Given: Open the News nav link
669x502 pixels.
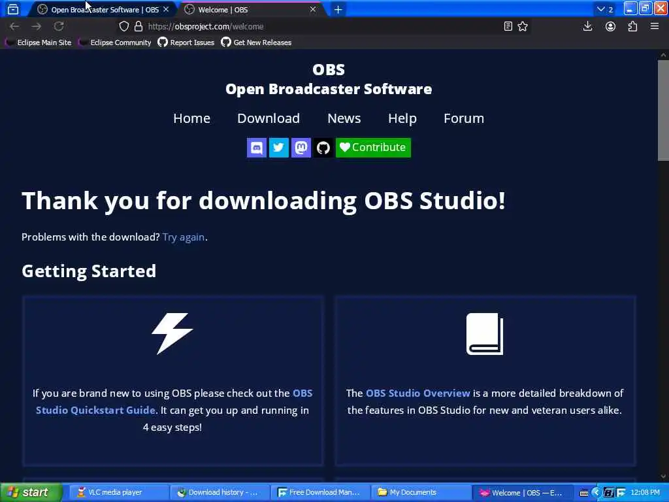Looking at the screenshot, I should pyautogui.click(x=344, y=118).
